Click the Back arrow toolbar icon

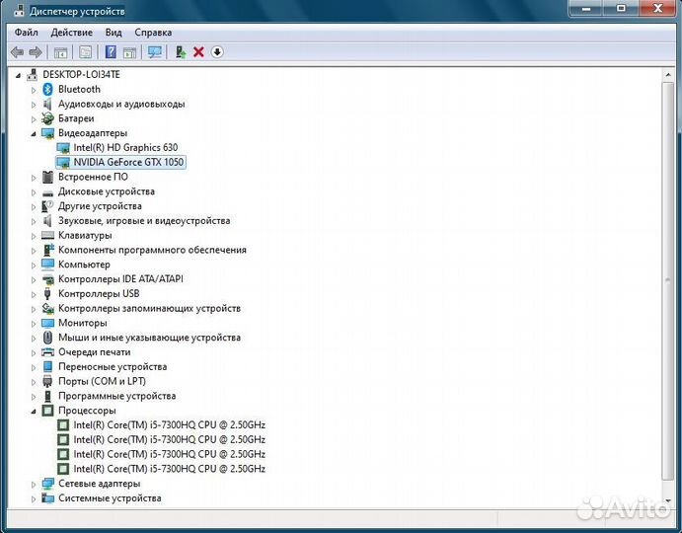(17, 51)
